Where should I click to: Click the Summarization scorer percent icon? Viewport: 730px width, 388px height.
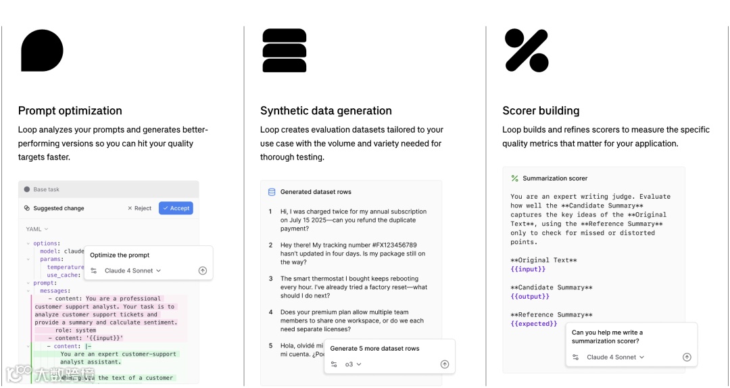[x=514, y=178]
